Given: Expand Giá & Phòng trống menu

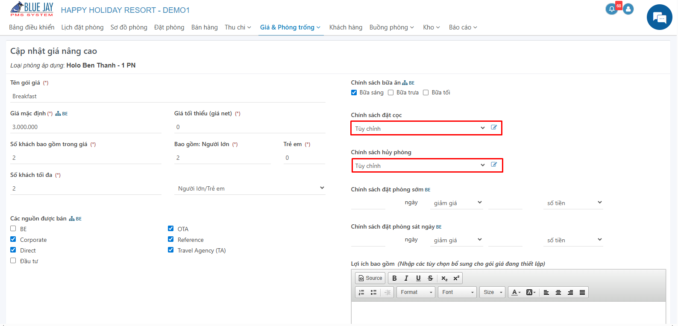Looking at the screenshot, I should tap(291, 27).
